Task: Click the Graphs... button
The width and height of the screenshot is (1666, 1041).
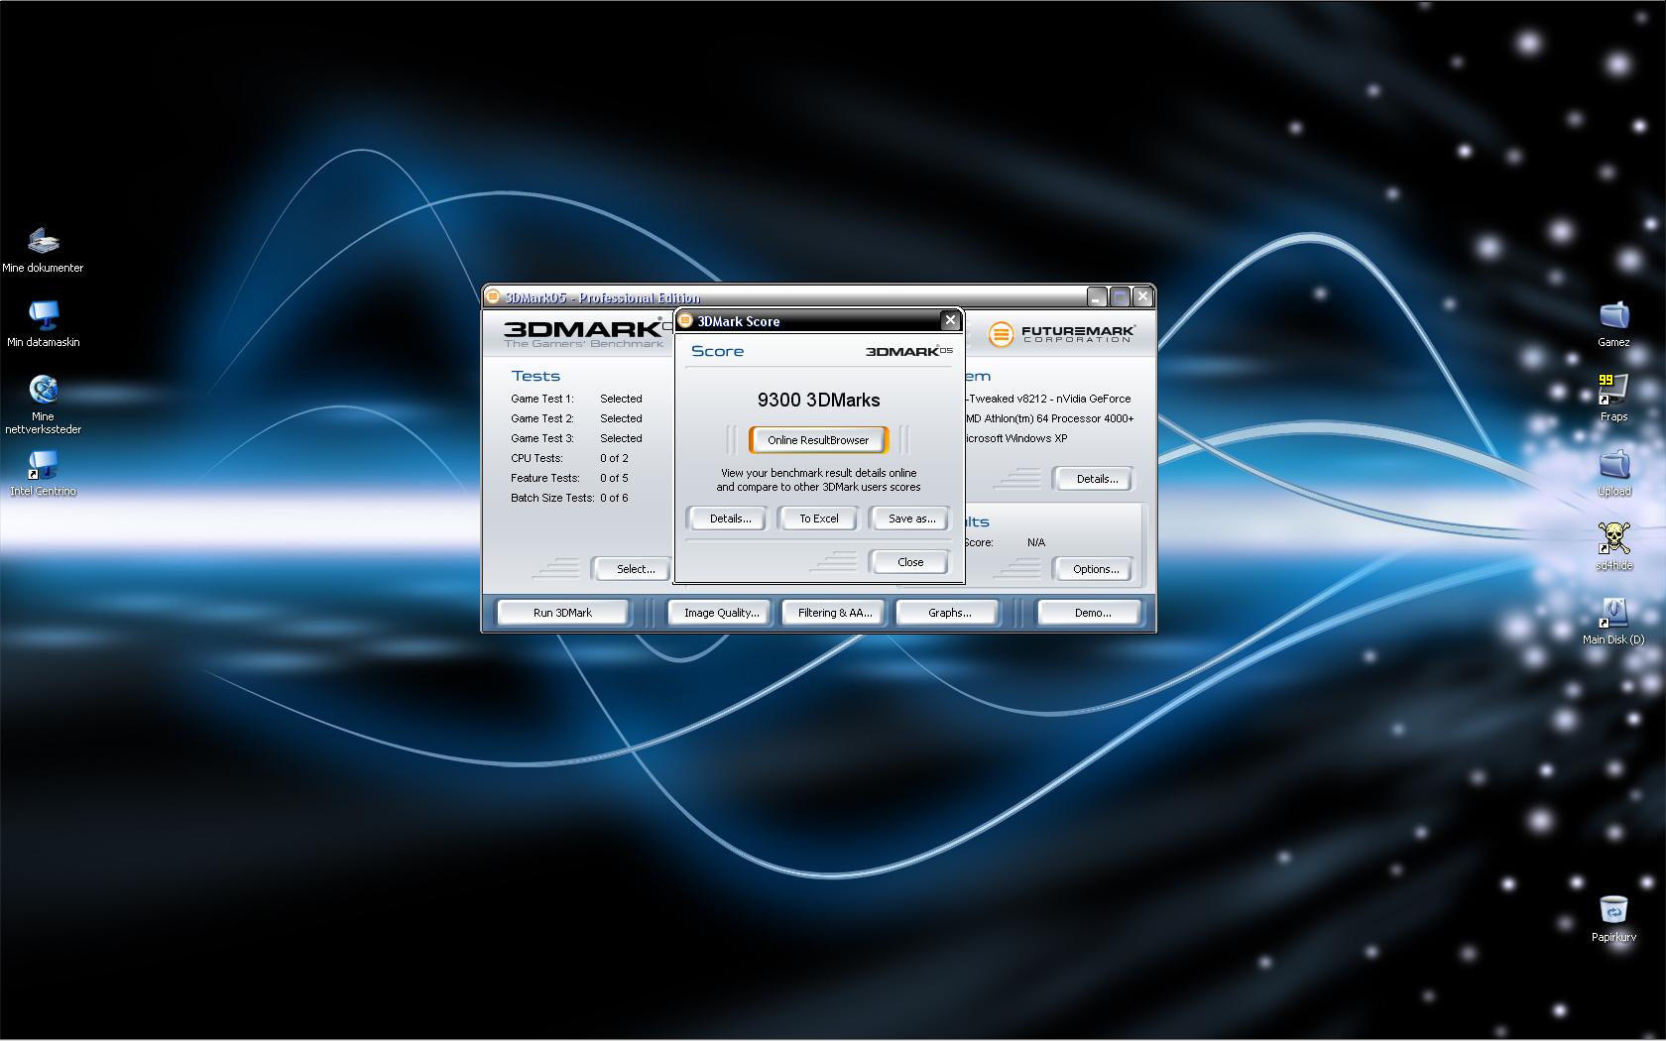Action: (949, 613)
